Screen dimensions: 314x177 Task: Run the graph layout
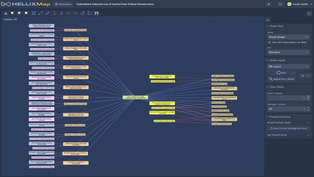tap(282, 73)
